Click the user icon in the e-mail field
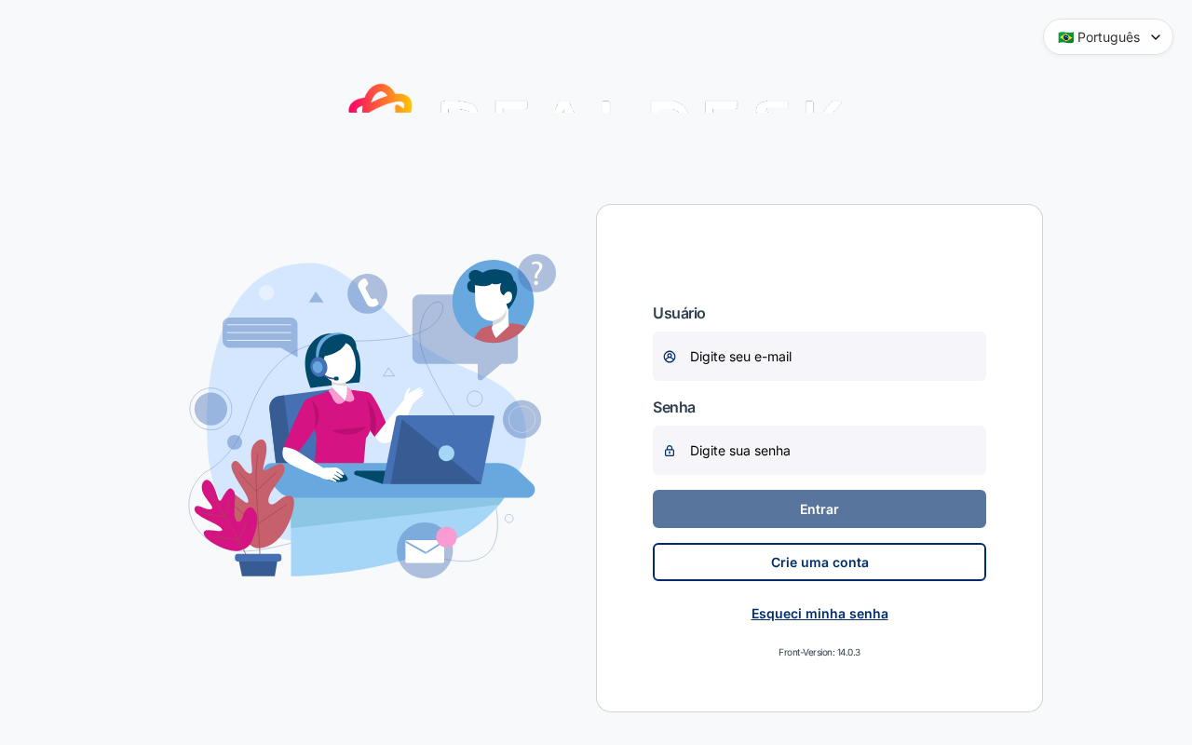The width and height of the screenshot is (1192, 745). pyautogui.click(x=670, y=357)
